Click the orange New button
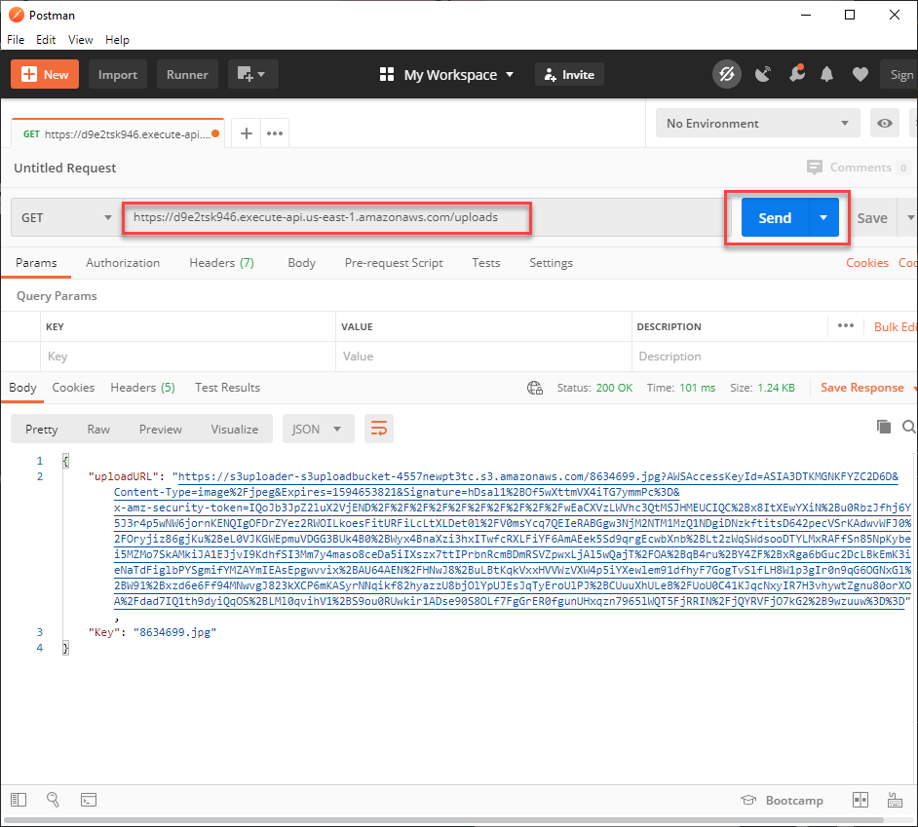Image resolution: width=918 pixels, height=827 pixels. click(45, 74)
